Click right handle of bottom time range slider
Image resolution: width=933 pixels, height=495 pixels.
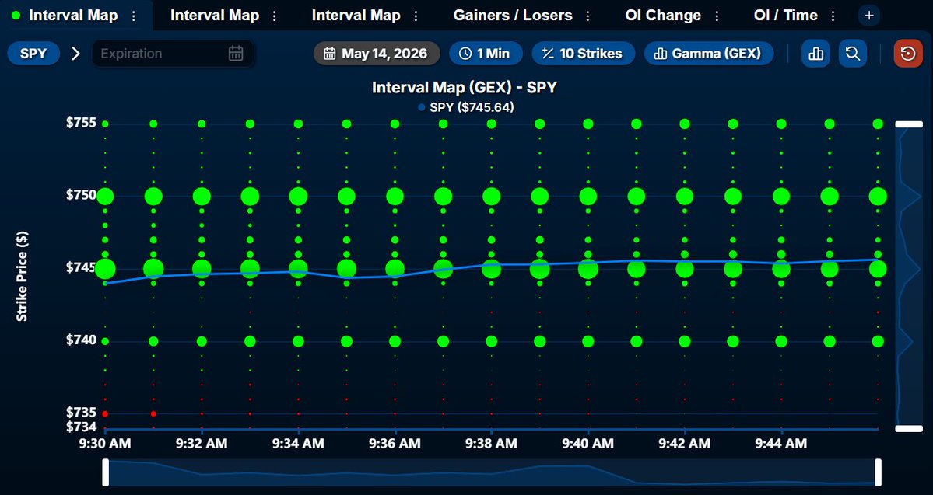tap(878, 472)
